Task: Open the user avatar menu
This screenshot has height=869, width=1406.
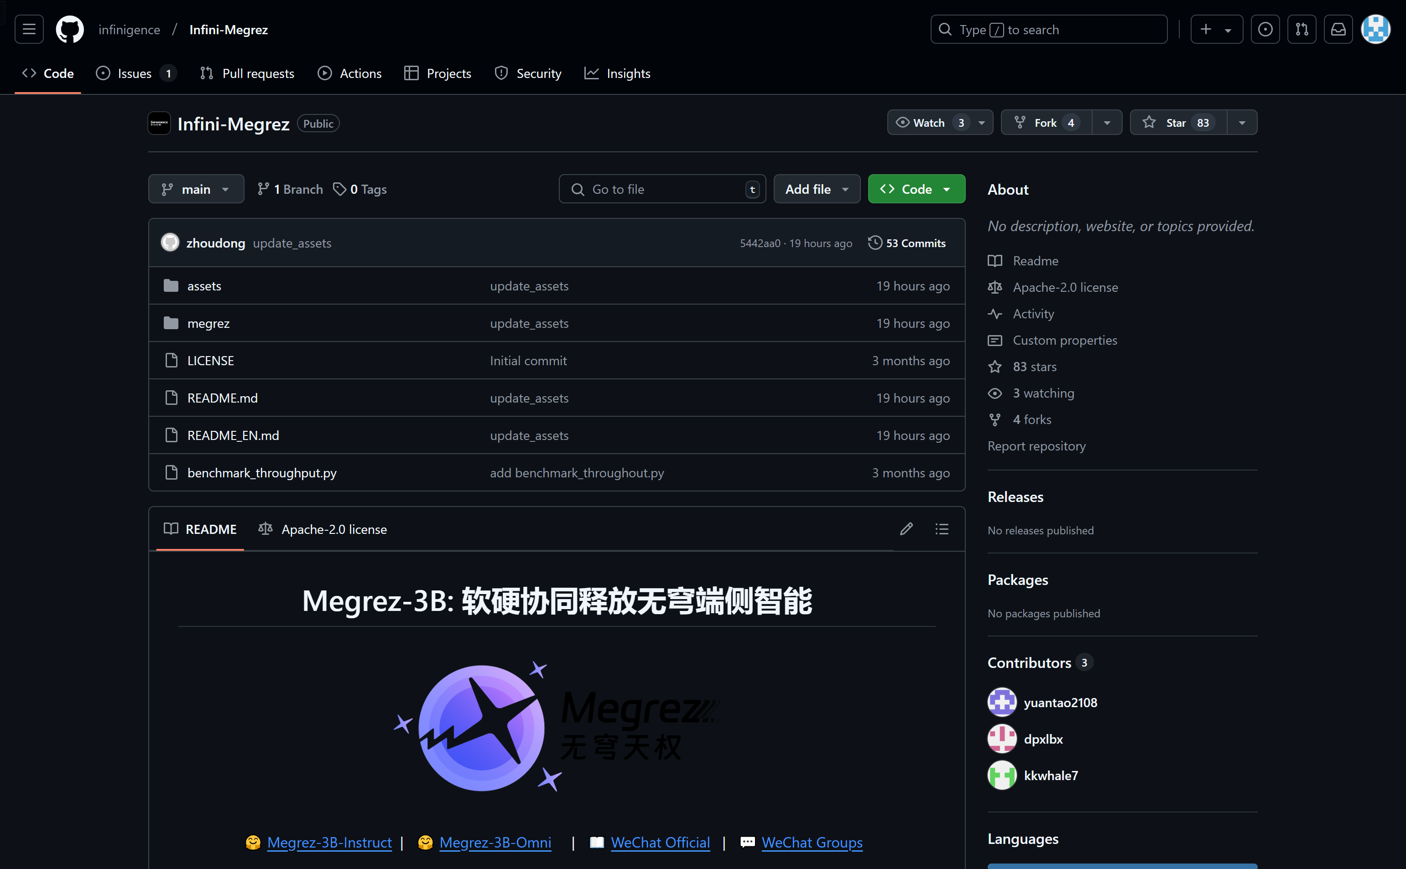Action: coord(1375,29)
